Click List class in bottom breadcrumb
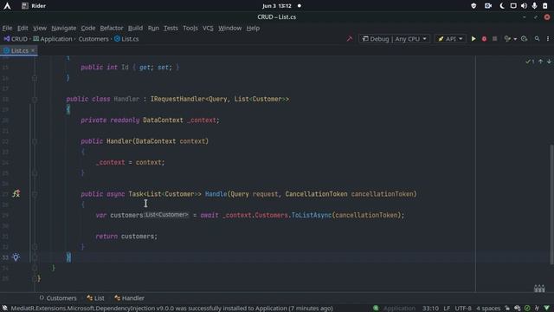The image size is (554, 312). coord(96,298)
